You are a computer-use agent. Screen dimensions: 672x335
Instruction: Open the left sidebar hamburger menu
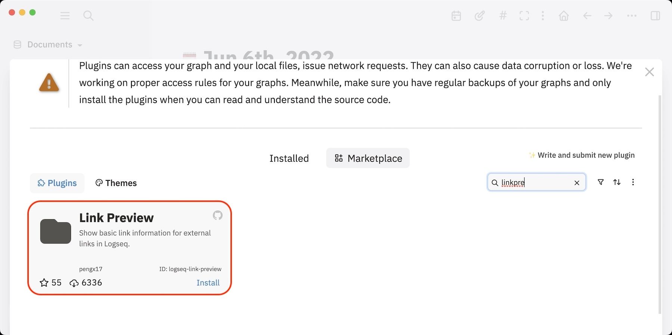tap(65, 16)
